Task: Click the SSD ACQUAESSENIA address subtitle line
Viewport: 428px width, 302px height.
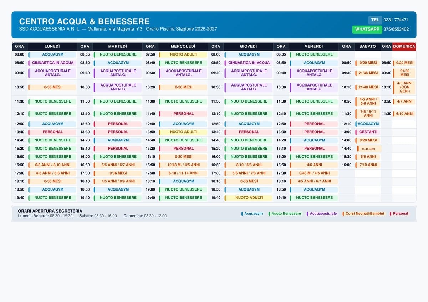Action: (x=118, y=29)
